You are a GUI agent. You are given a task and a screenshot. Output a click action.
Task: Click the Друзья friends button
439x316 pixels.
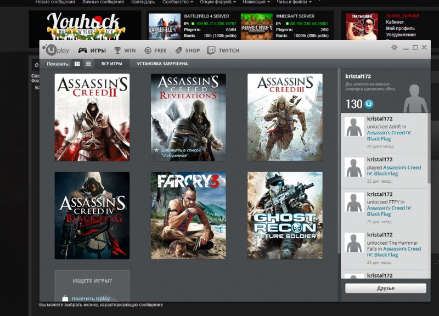click(386, 288)
